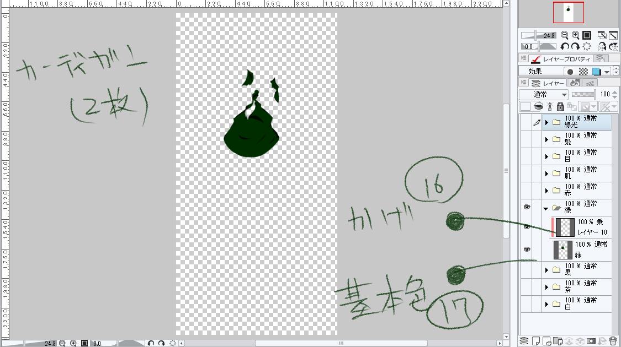The image size is (621, 347).
Task: Click the lock layer padlock icon
Action: 560,106
